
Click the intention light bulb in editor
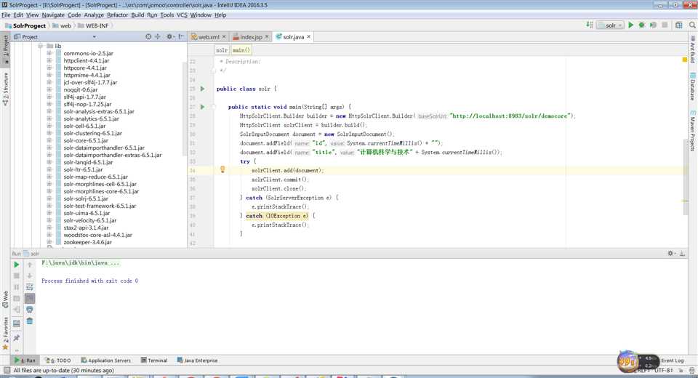(222, 169)
